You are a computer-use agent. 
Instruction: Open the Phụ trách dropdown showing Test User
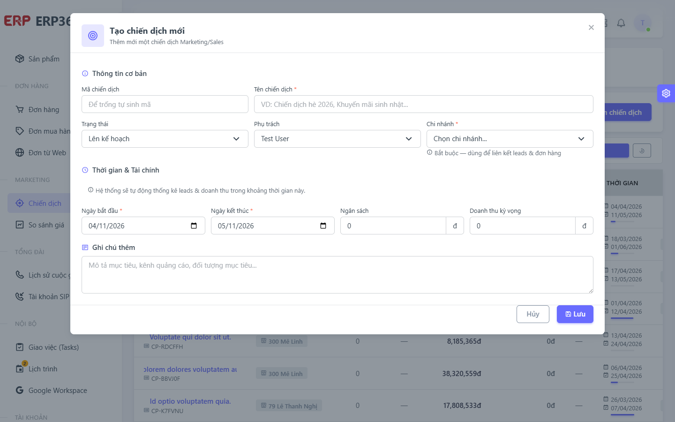337,139
